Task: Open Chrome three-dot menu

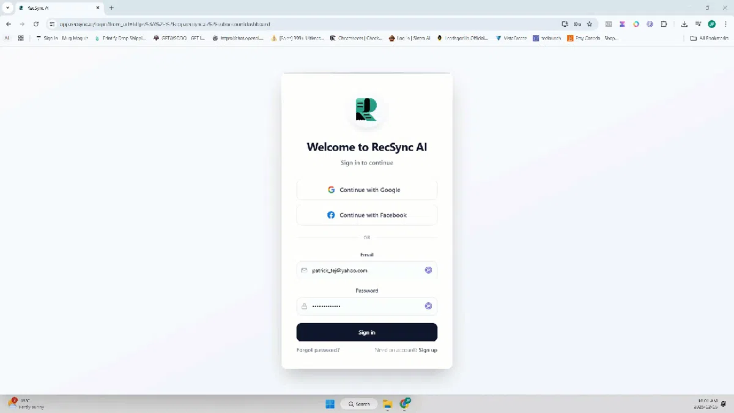Action: click(725, 24)
